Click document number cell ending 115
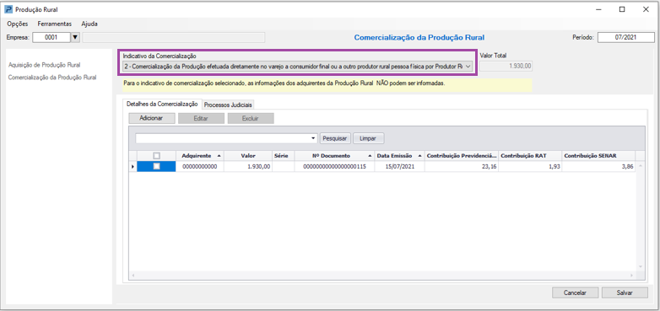Viewport: 660px width, 311px height. (x=334, y=167)
